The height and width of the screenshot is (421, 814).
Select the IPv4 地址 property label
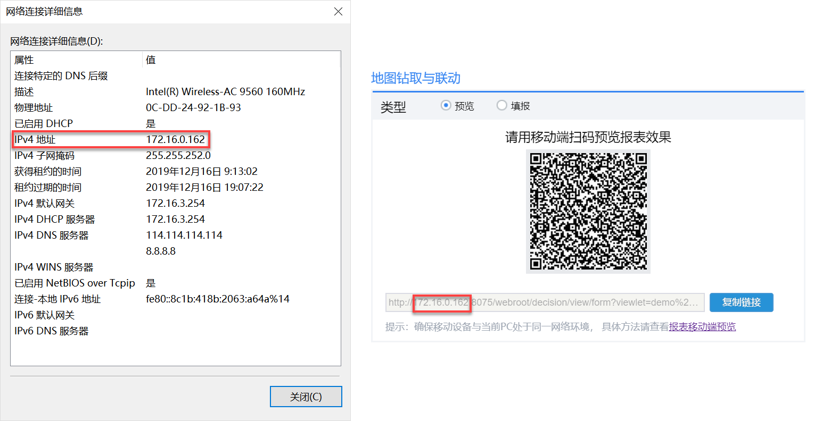[x=35, y=140]
